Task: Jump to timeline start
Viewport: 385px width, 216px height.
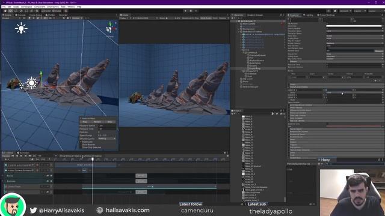Action: (13, 156)
